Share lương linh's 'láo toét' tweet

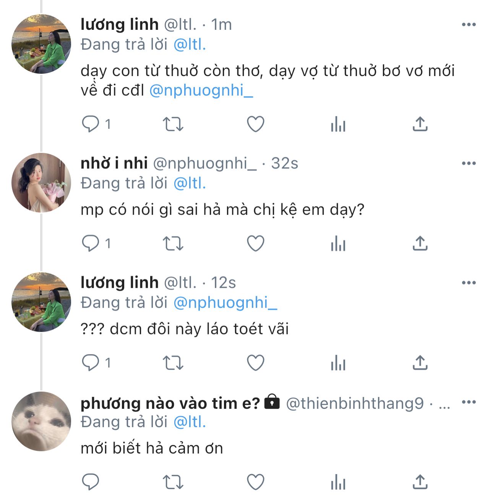pyautogui.click(x=420, y=363)
